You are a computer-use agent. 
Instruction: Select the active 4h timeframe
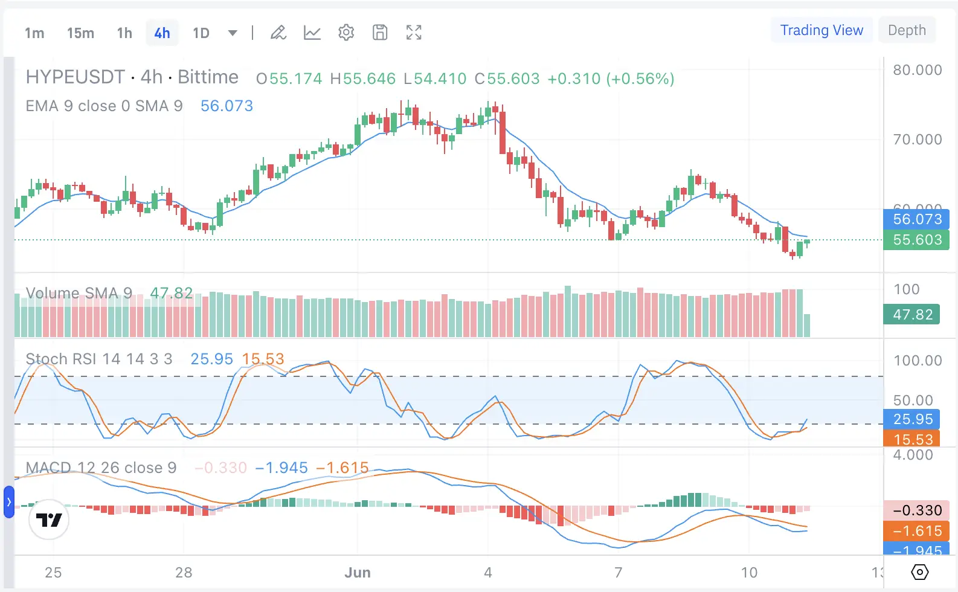coord(162,33)
